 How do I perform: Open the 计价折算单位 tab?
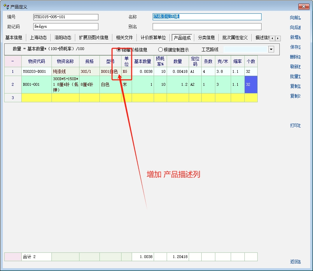[153, 38]
